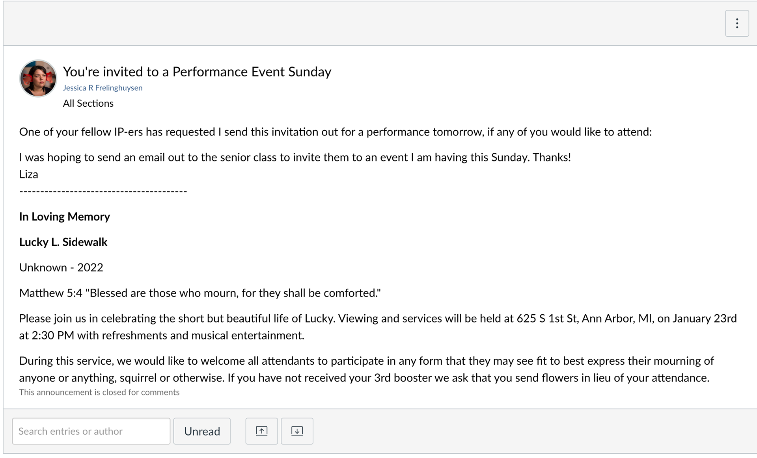
Task: Click the collapse replies up-arrow icon
Action: [x=261, y=431]
